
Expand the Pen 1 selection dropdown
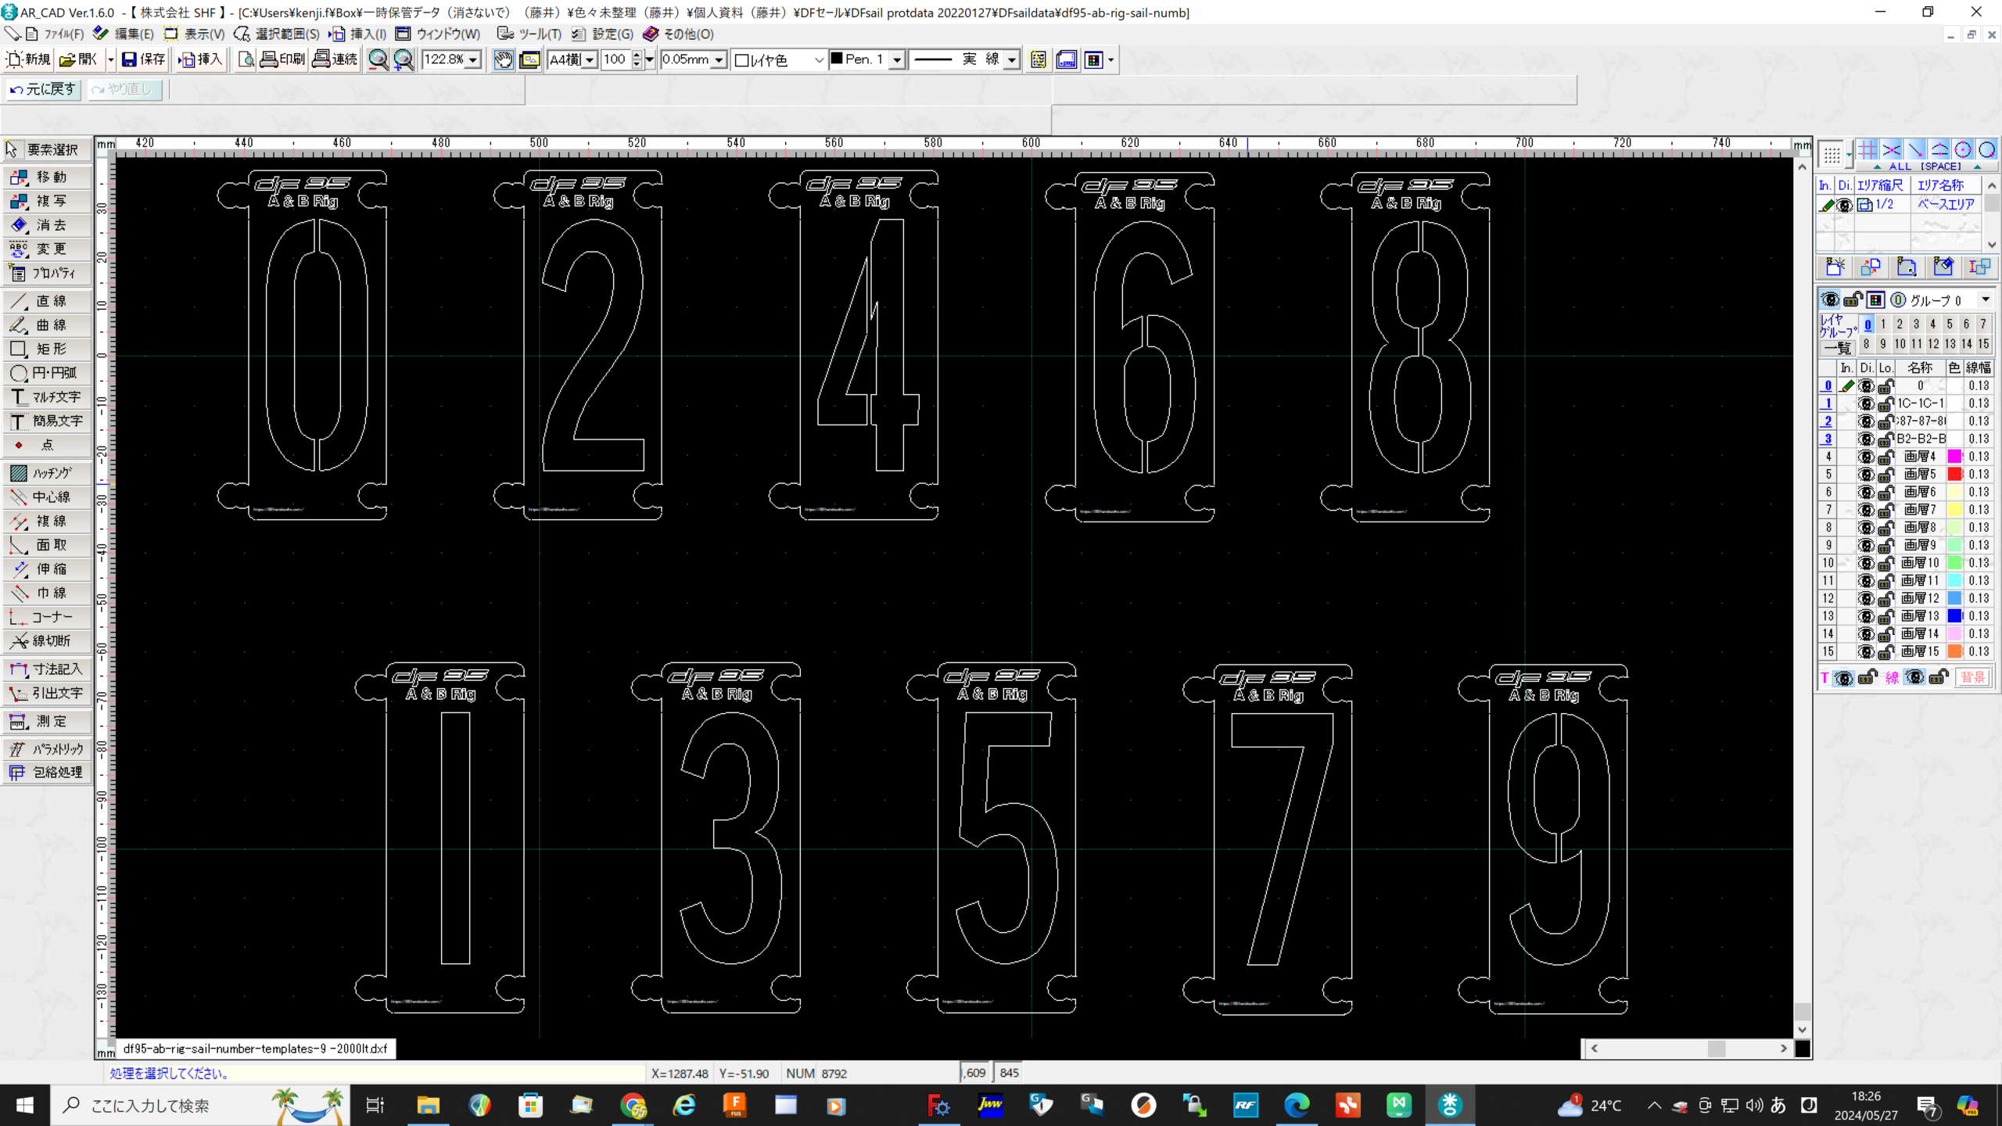click(x=897, y=60)
